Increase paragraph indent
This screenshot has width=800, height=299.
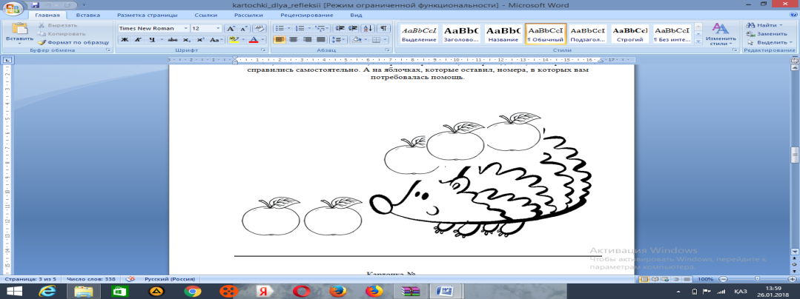tap(353, 29)
